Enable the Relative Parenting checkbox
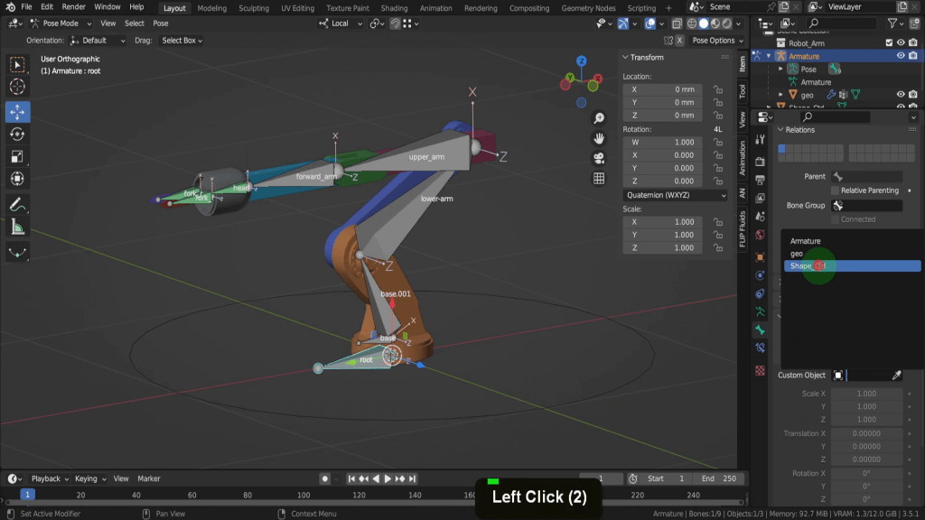925x520 pixels. coord(836,190)
